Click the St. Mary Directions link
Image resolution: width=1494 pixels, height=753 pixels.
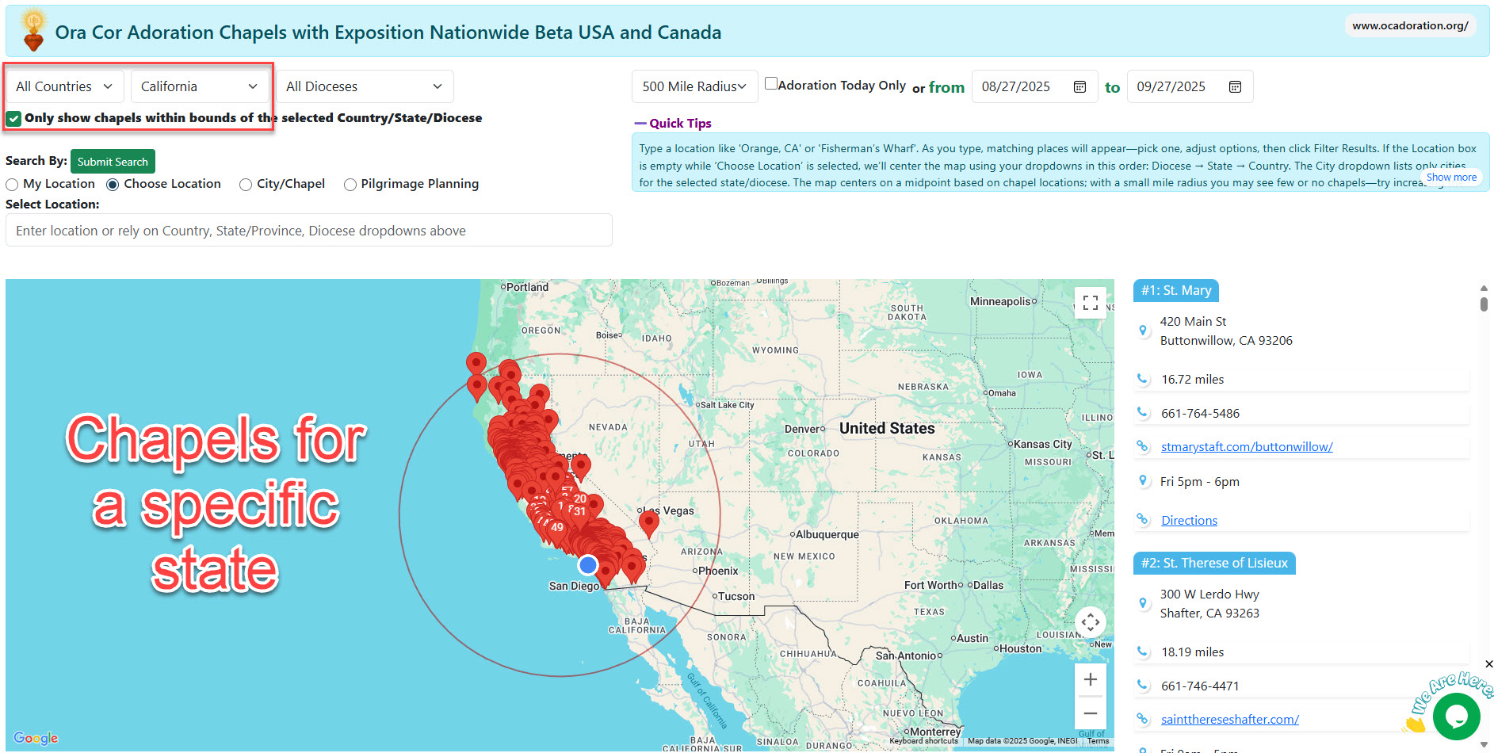[1189, 521]
